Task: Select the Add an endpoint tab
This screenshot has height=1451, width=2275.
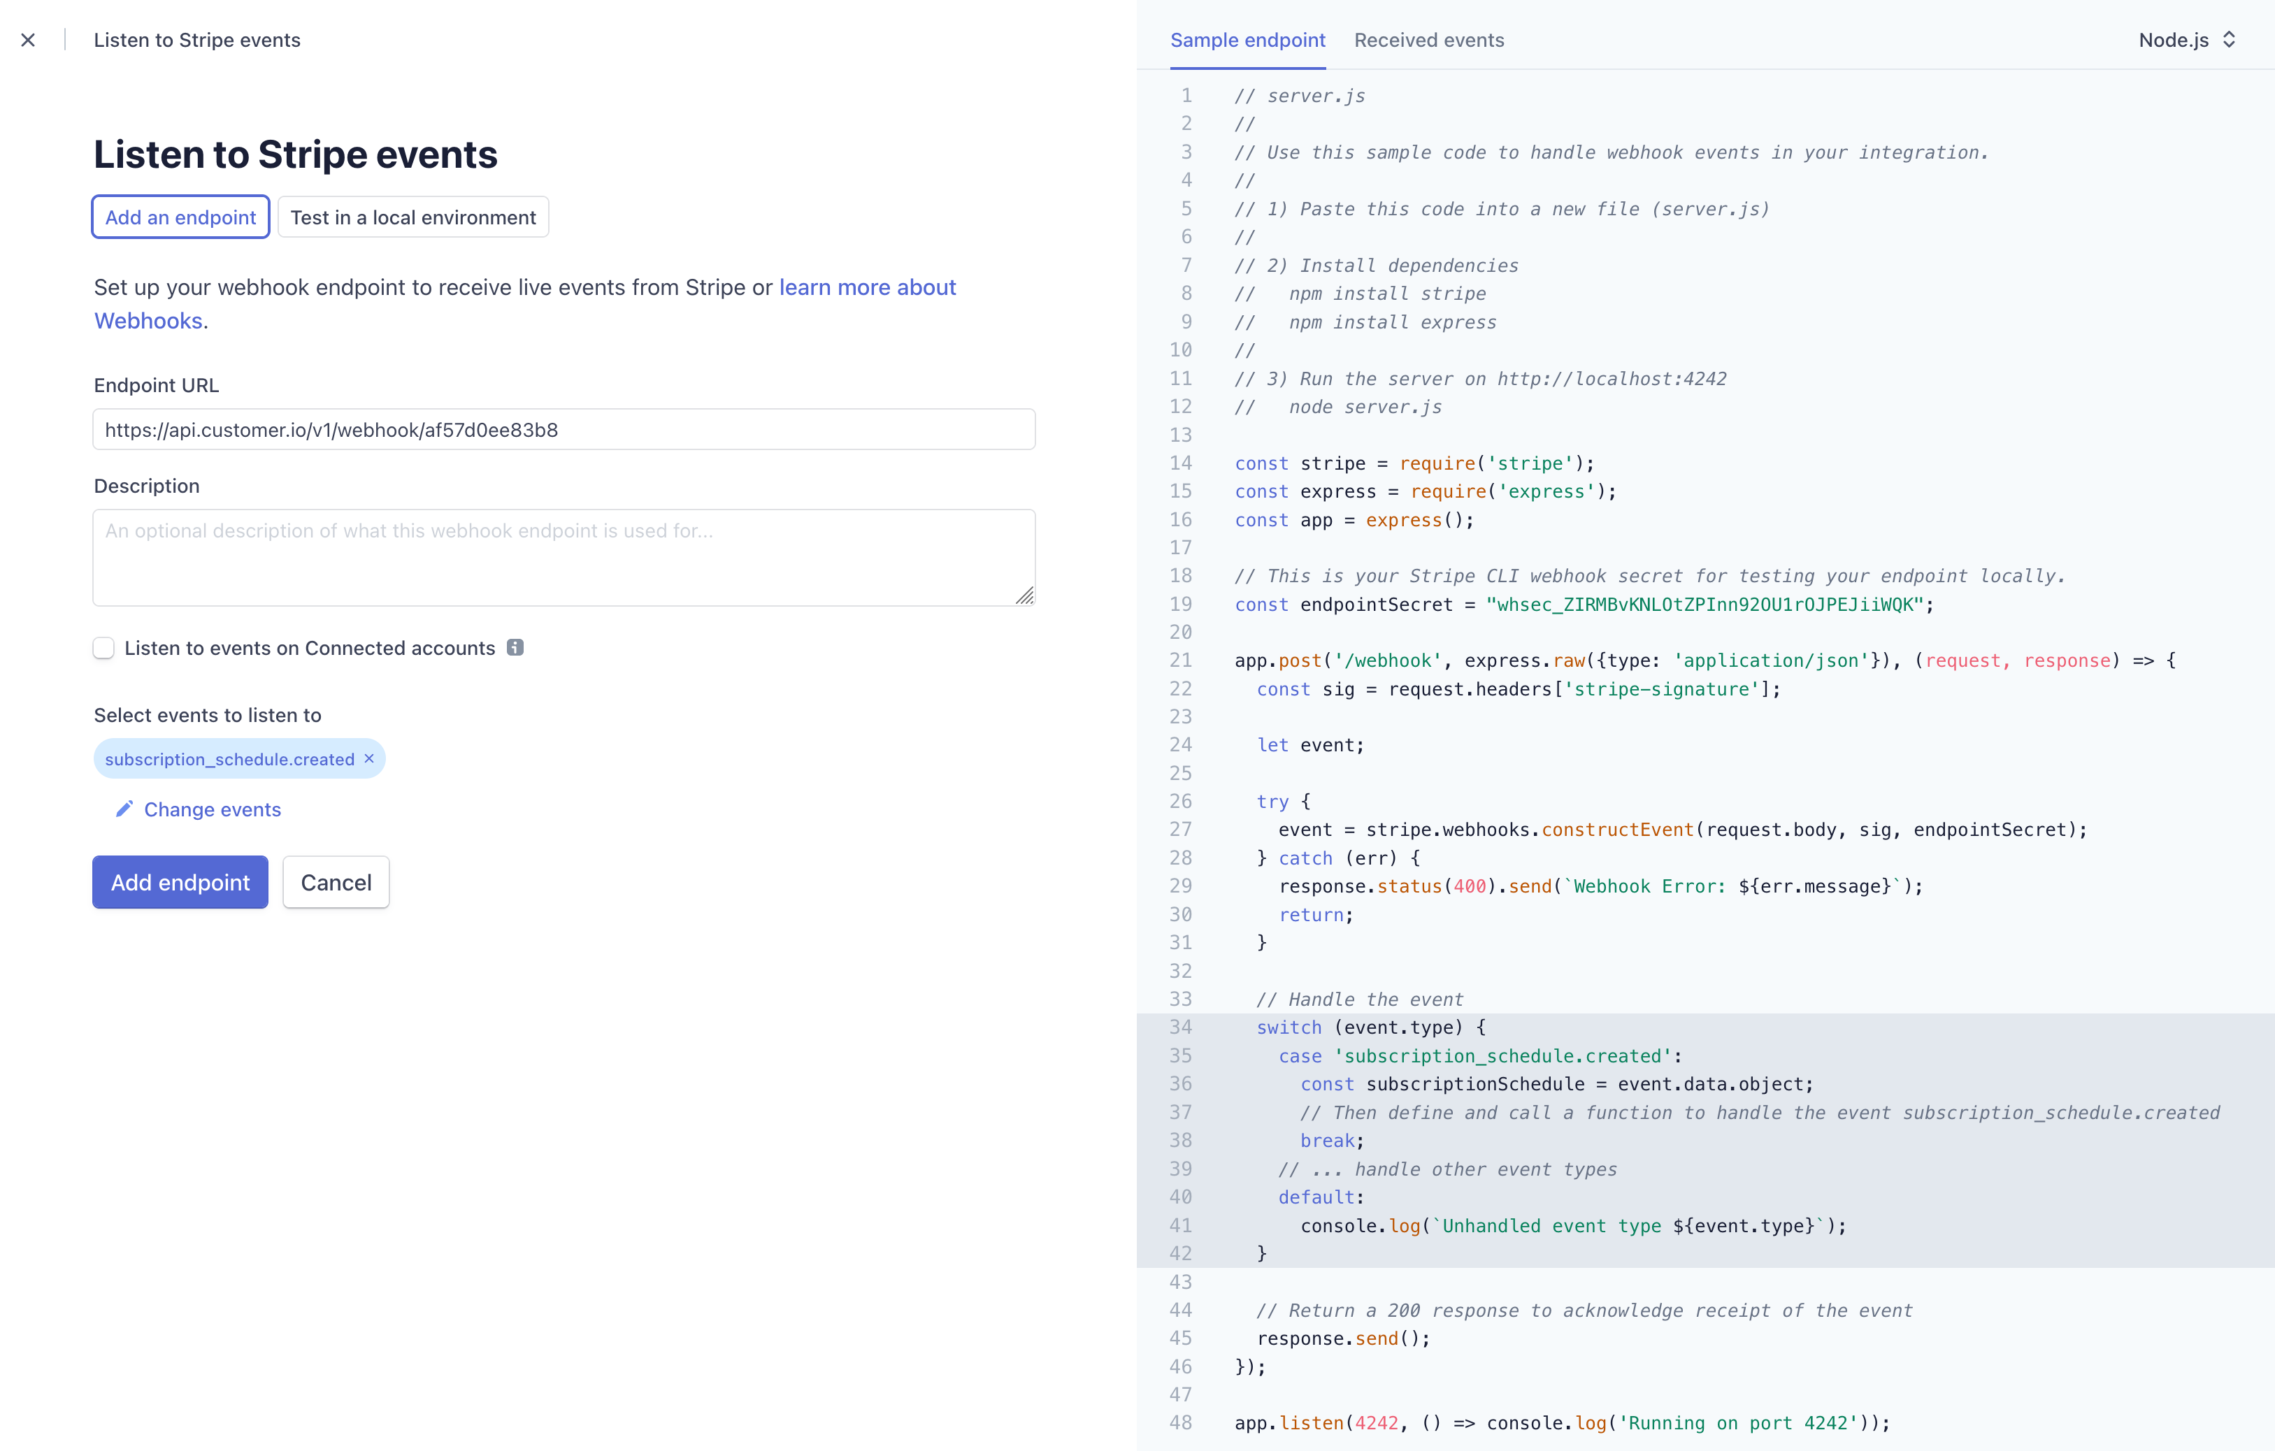Action: point(180,217)
